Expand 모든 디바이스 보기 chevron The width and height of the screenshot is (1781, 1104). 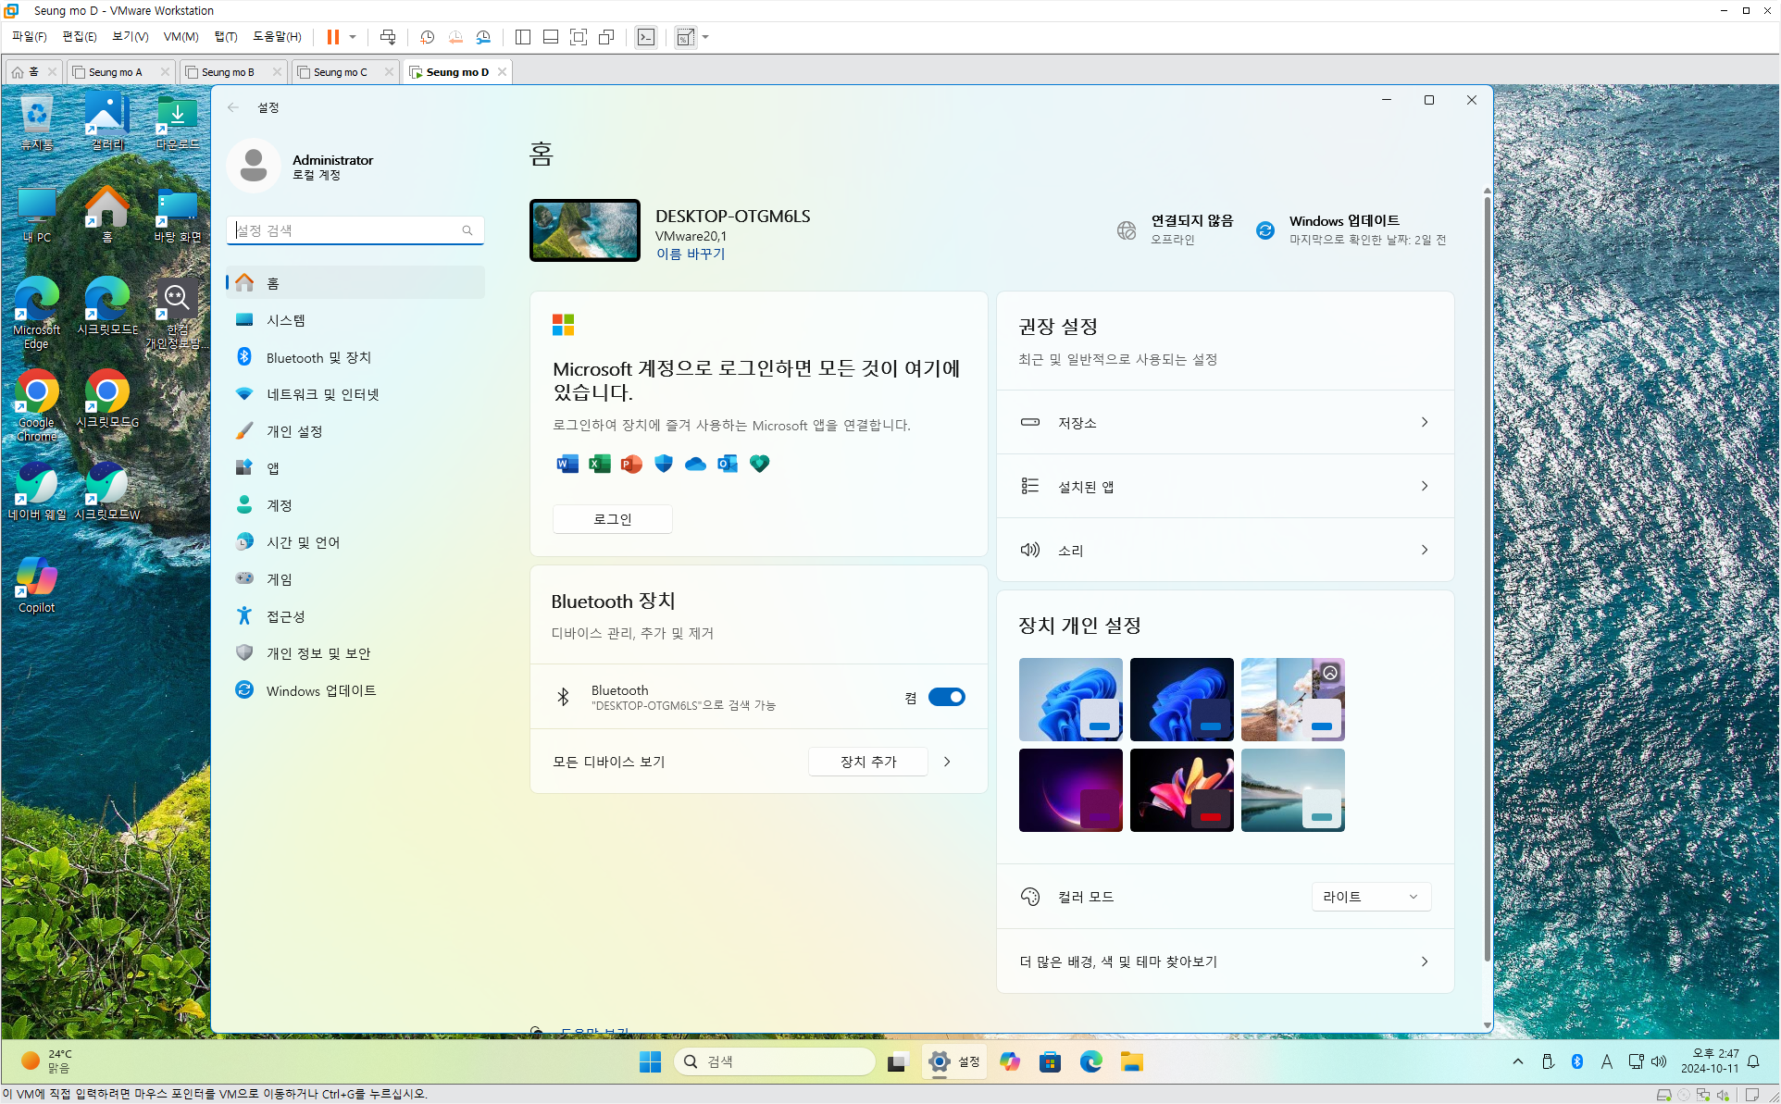point(947,762)
